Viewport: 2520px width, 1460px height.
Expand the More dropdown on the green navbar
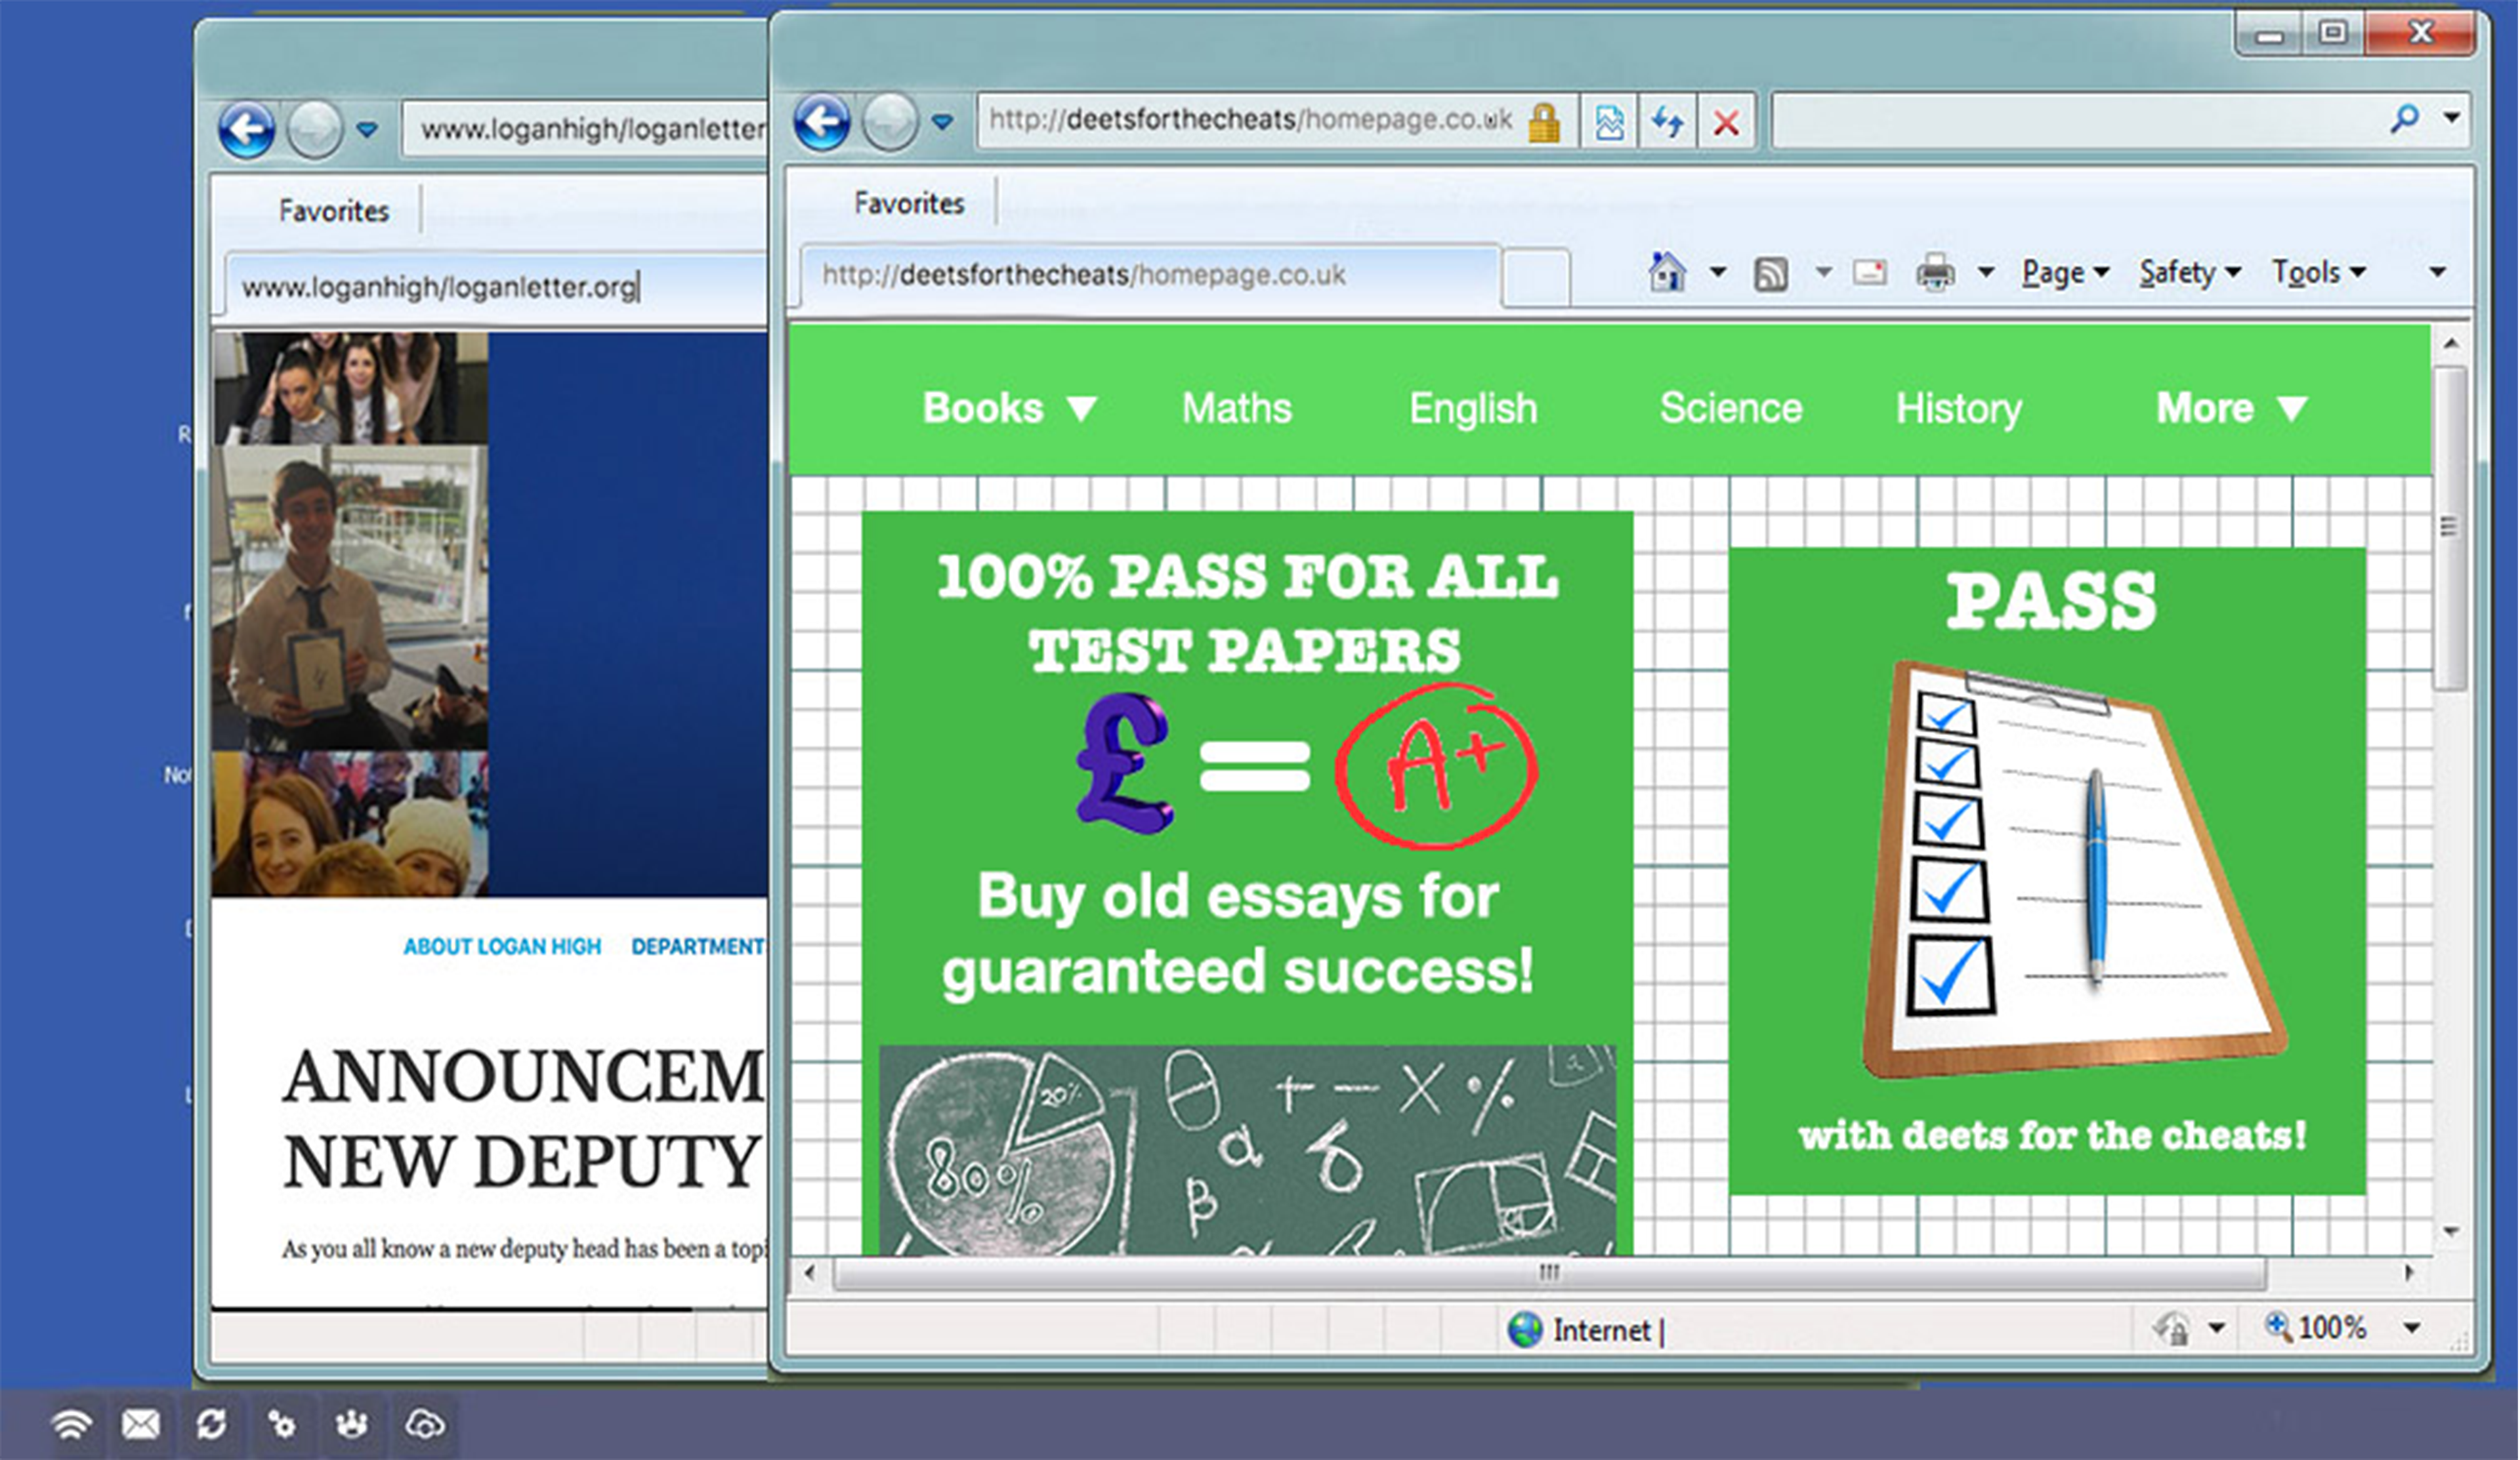2231,408
